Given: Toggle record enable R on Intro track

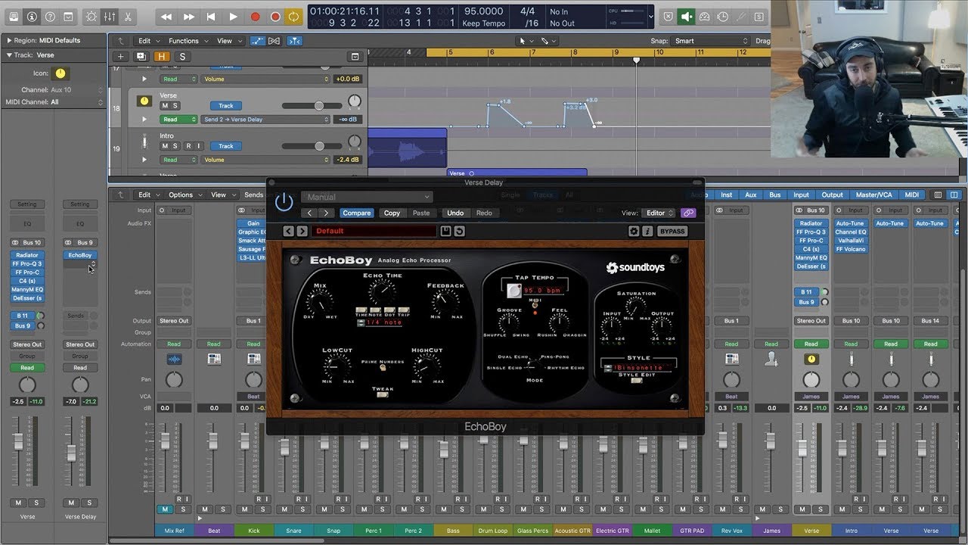Looking at the screenshot, I should (188, 146).
